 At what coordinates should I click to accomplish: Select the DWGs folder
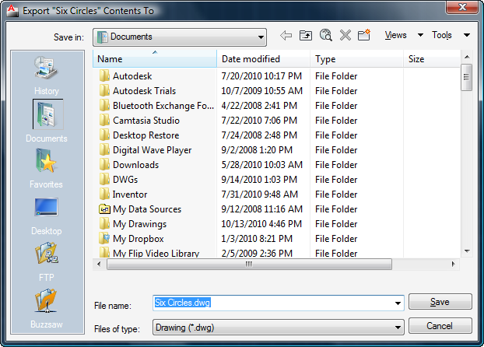125,180
